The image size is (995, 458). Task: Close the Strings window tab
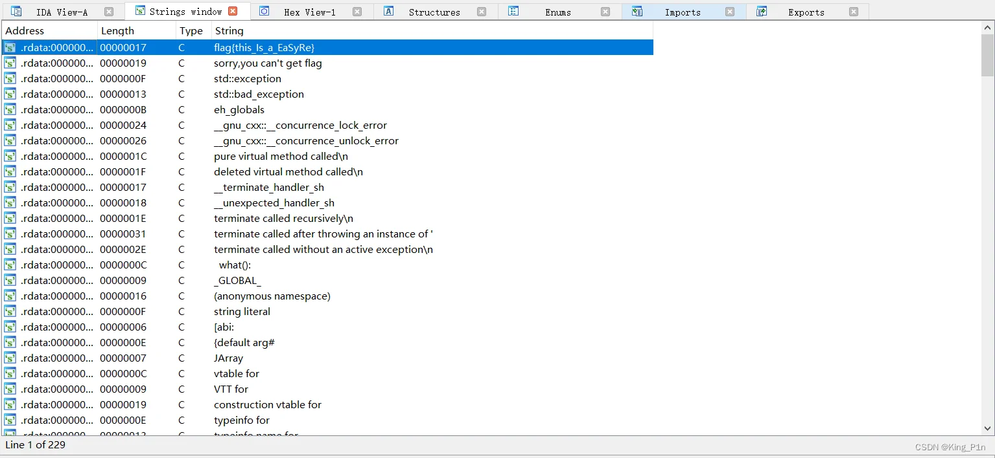[x=233, y=12]
